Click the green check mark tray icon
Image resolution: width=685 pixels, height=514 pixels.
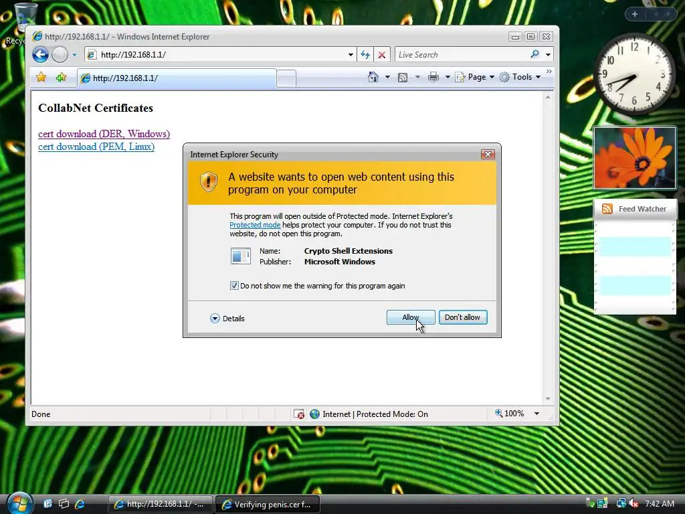pos(590,503)
